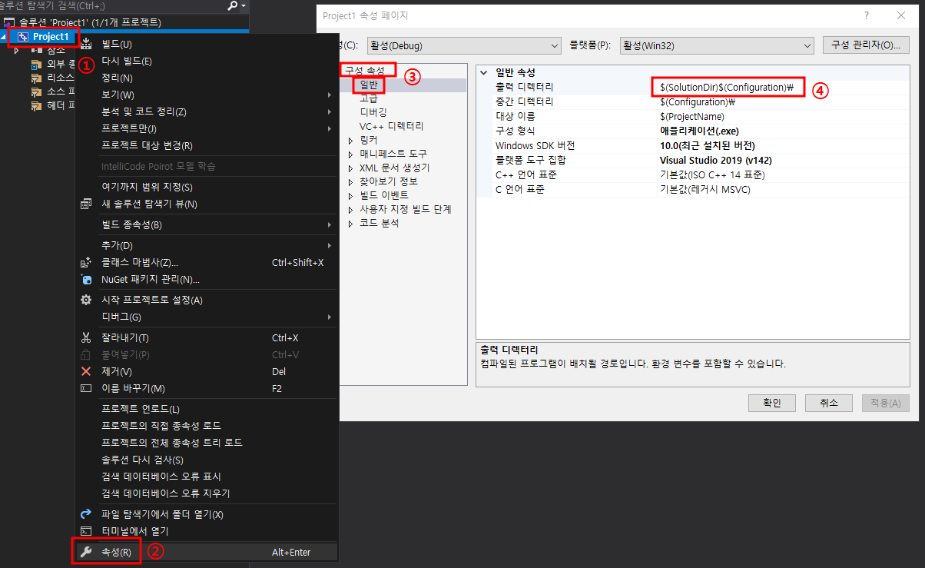Open the 플랫폼 Win32 dropdown
Viewport: 925px width, 568px height.
716,46
